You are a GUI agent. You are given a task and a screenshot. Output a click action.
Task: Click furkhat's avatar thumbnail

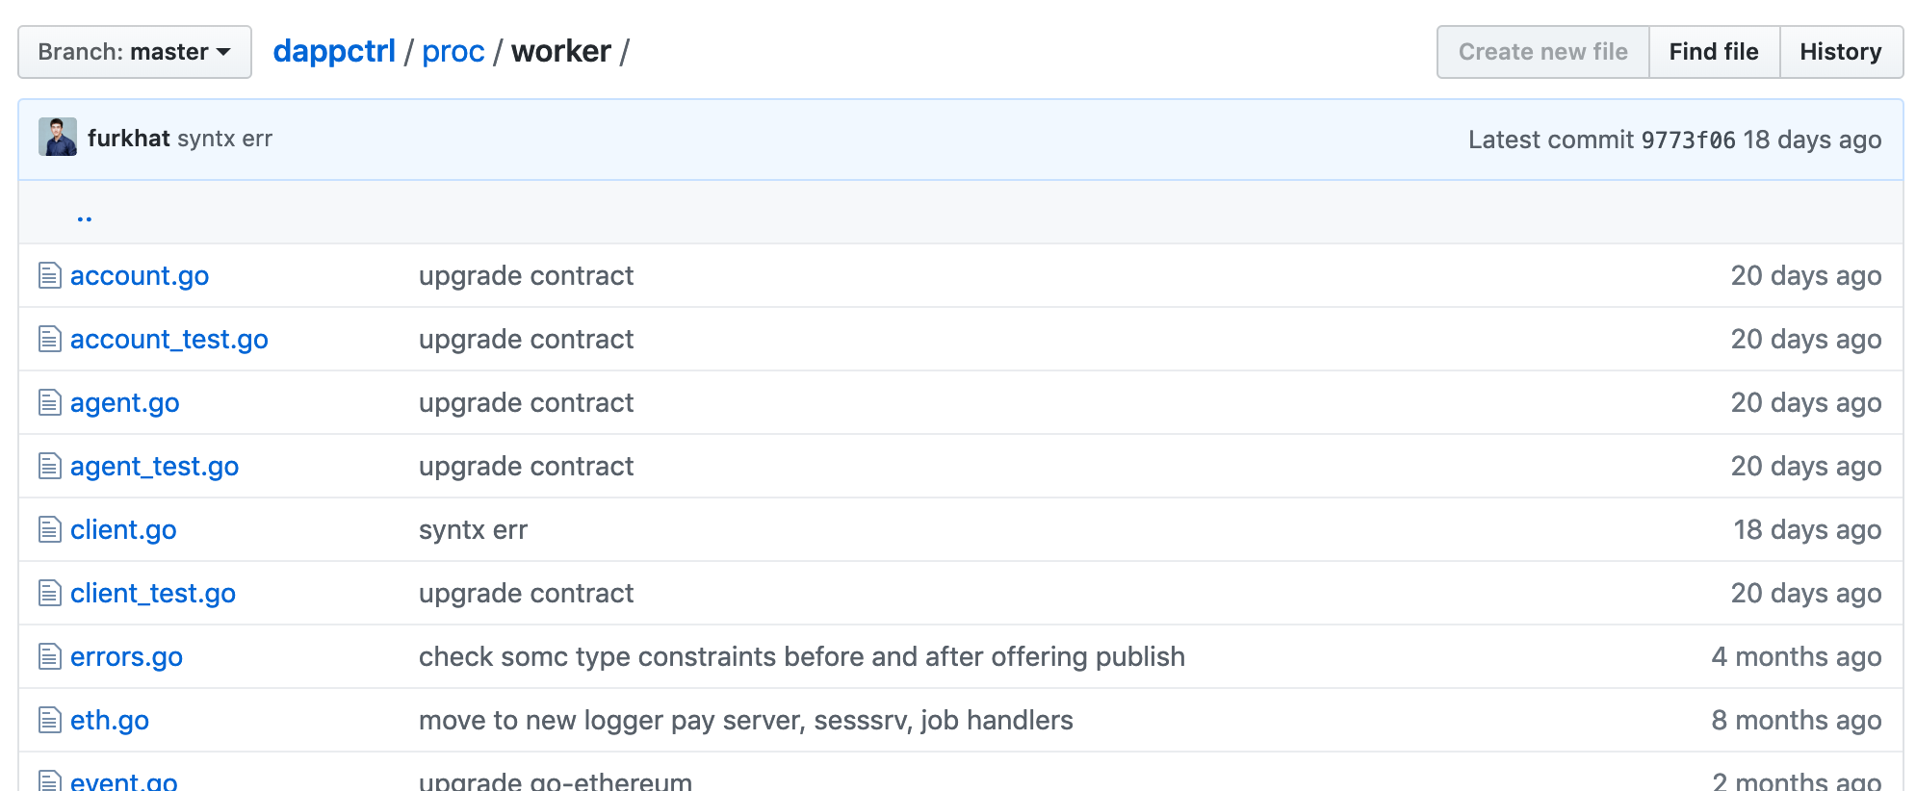pos(58,138)
